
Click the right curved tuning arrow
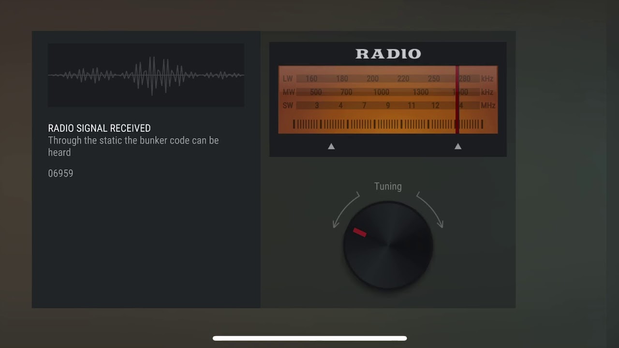point(430,210)
